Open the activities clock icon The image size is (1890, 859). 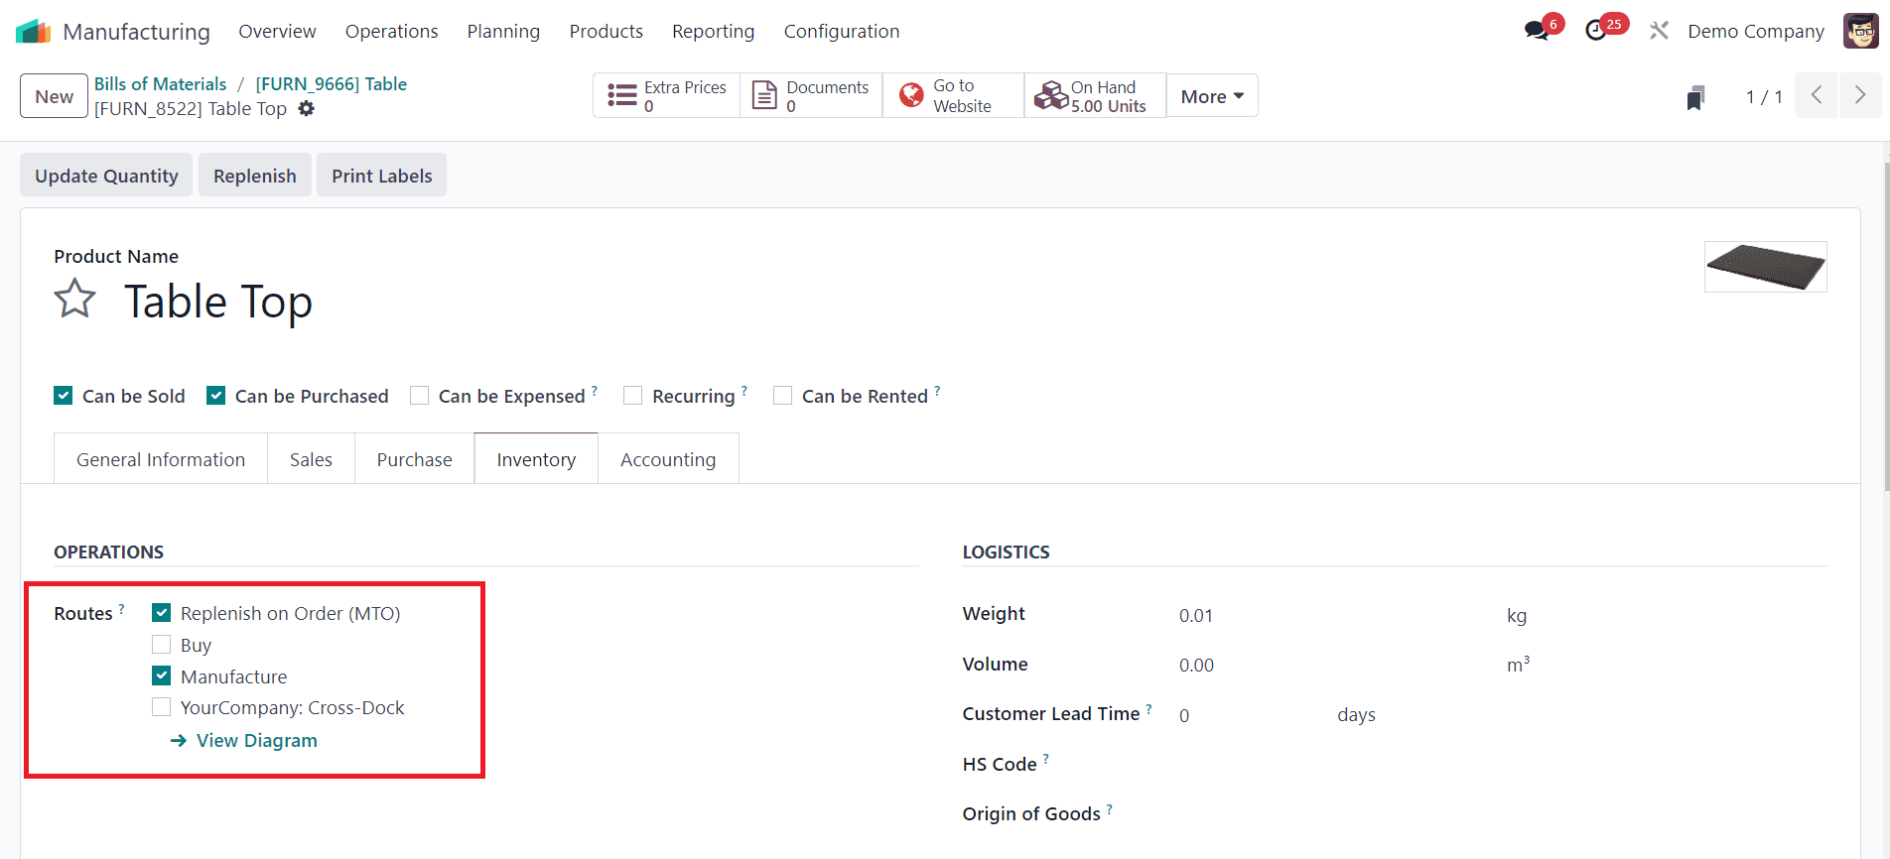pyautogui.click(x=1596, y=31)
